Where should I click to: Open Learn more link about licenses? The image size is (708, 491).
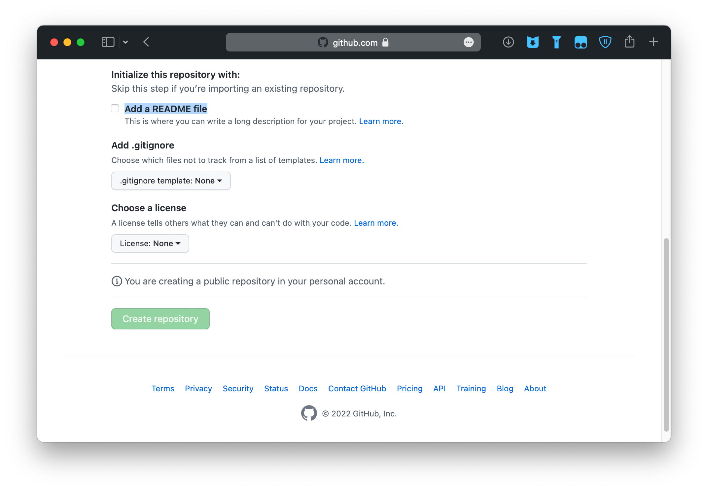tap(376, 223)
